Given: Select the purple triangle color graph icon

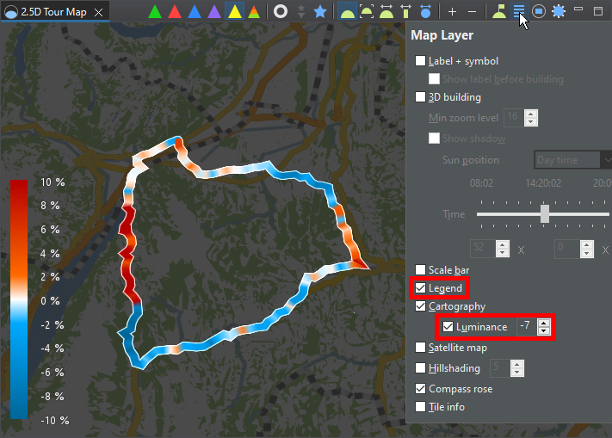Looking at the screenshot, I should point(214,12).
